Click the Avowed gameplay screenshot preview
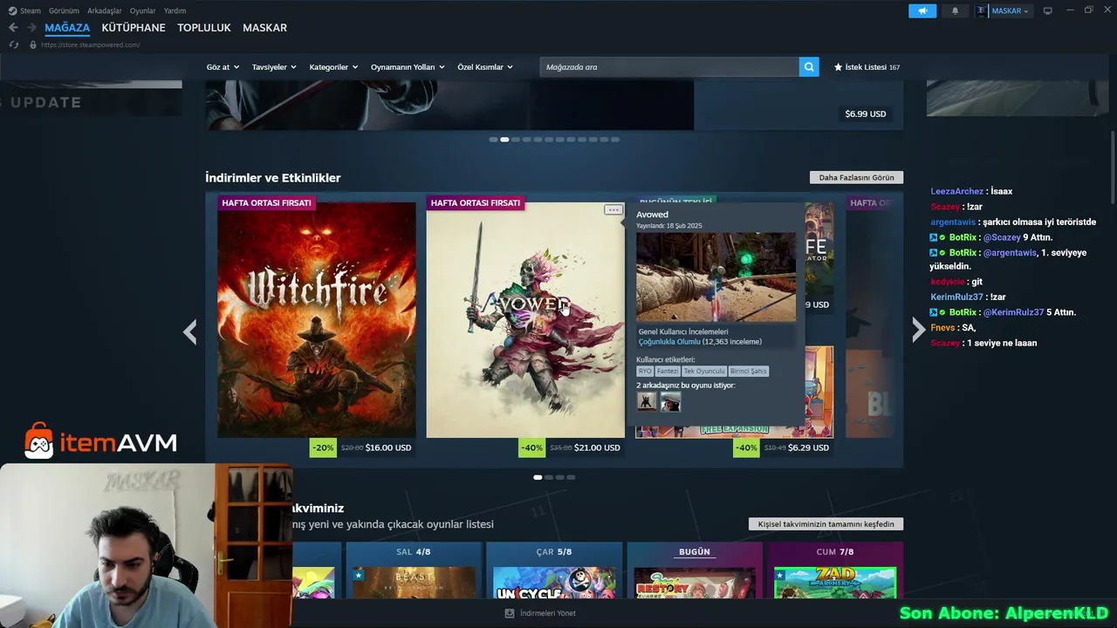Image resolution: width=1117 pixels, height=628 pixels. pos(716,276)
